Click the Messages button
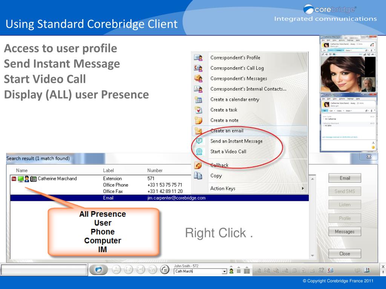 pyautogui.click(x=345, y=231)
